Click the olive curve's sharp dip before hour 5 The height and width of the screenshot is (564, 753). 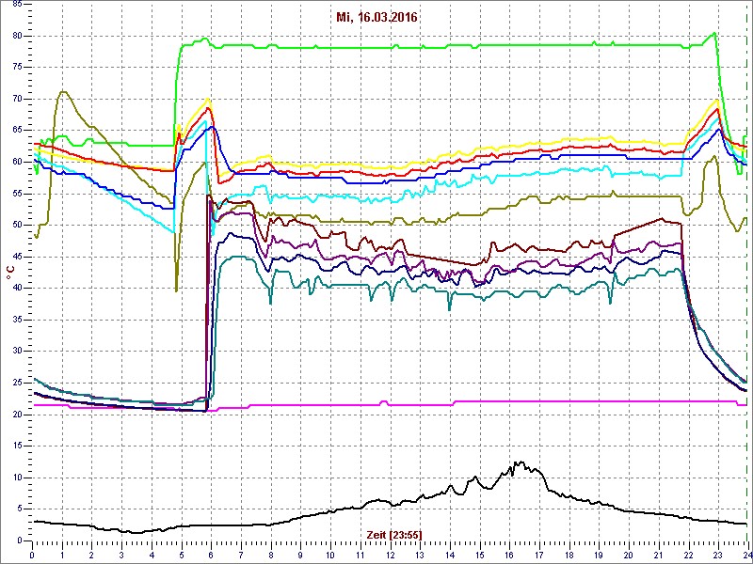176,290
